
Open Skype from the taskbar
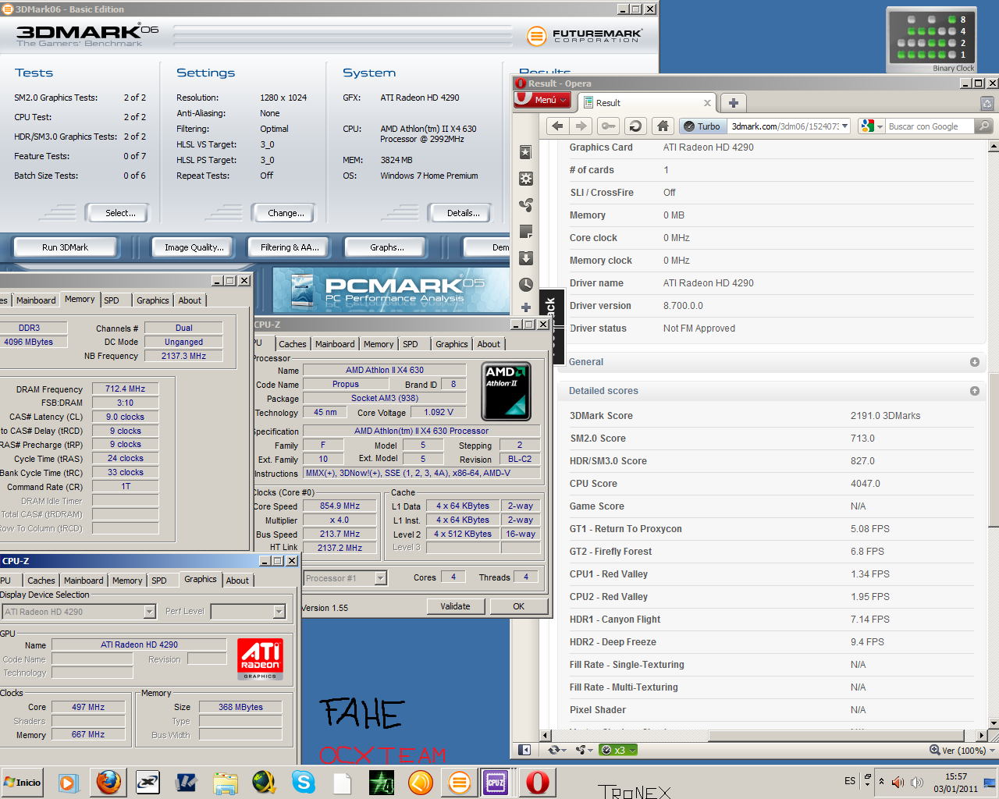click(x=304, y=782)
